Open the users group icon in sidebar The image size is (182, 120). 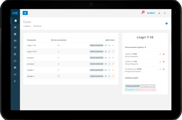tap(15, 34)
